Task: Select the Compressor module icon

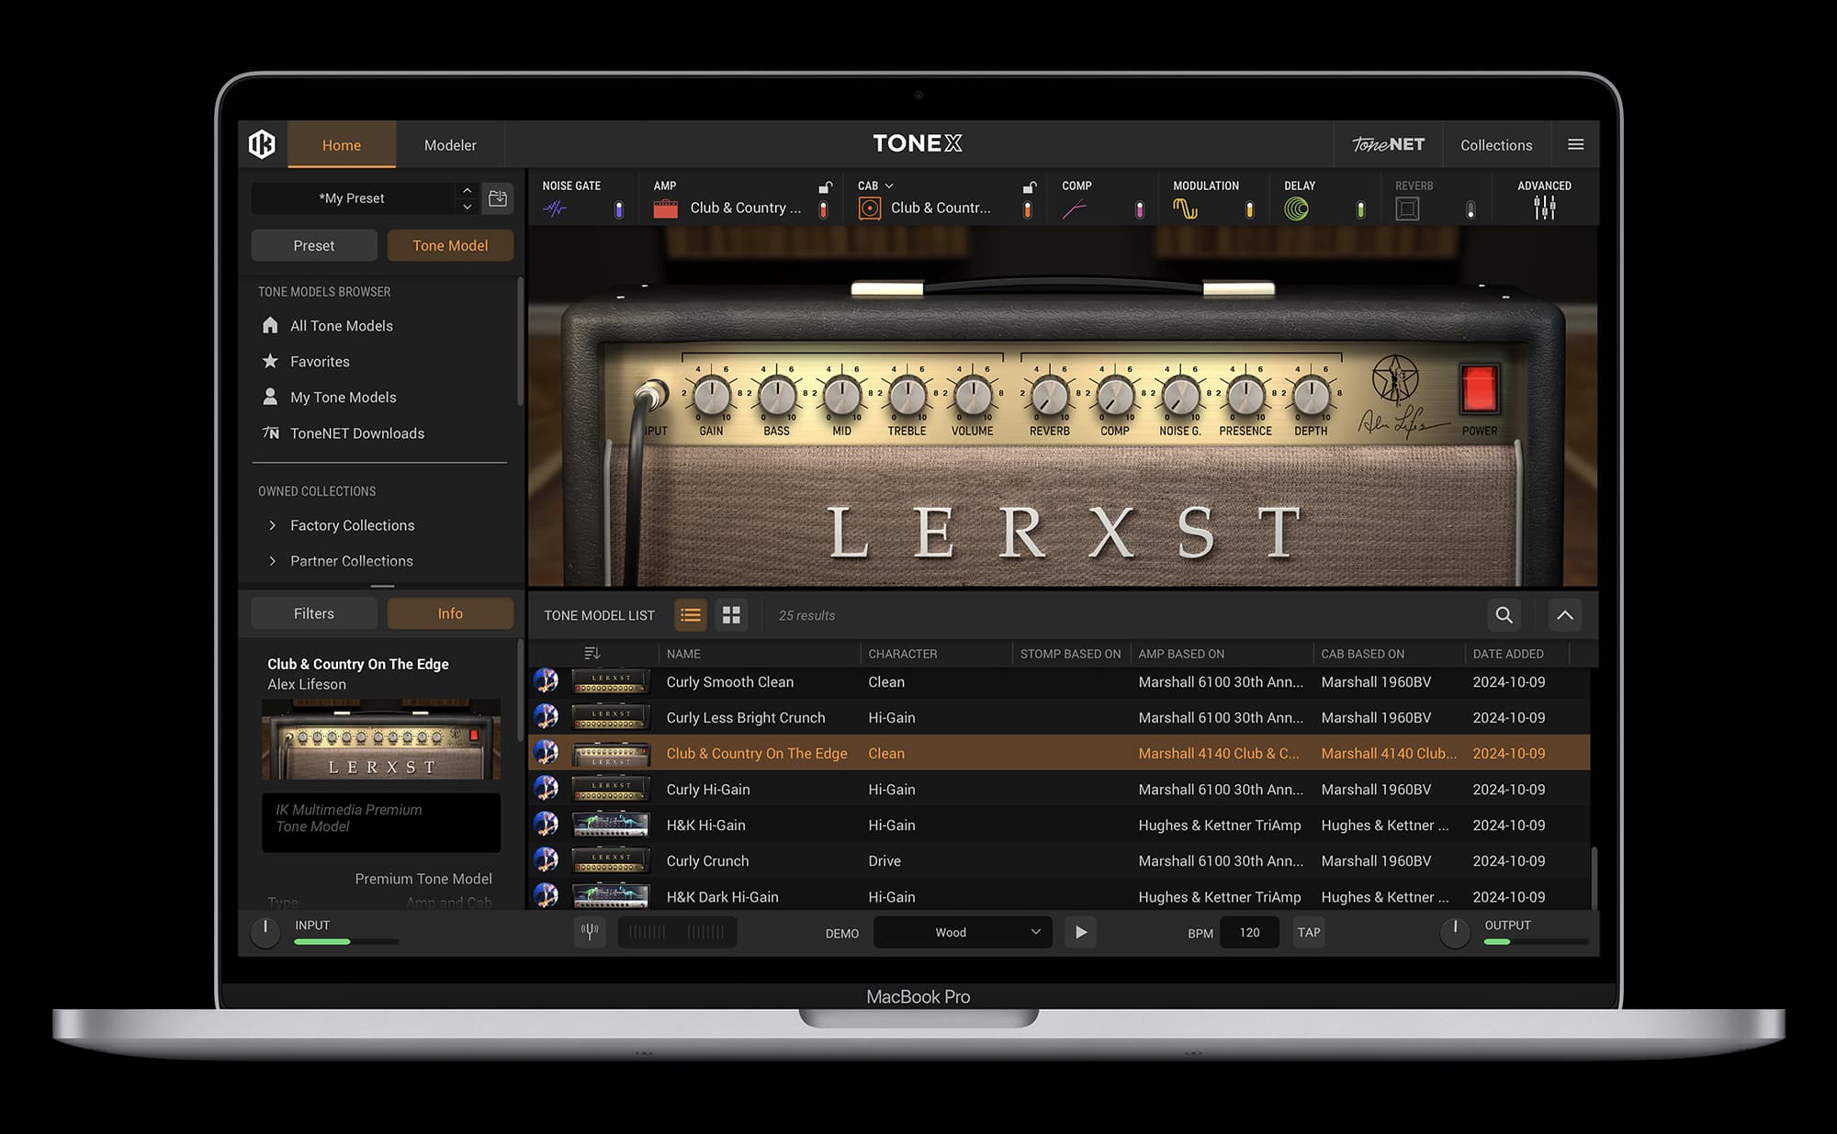Action: click(x=1073, y=207)
